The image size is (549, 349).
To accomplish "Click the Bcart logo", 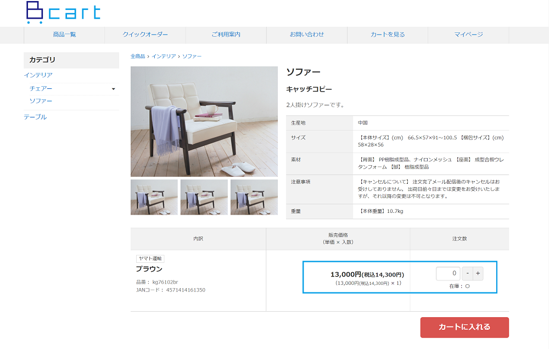I will coord(63,13).
